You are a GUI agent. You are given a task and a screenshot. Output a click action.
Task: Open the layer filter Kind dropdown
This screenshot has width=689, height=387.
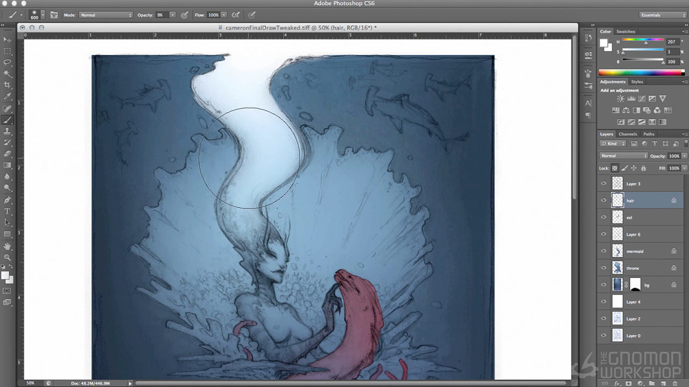(613, 144)
